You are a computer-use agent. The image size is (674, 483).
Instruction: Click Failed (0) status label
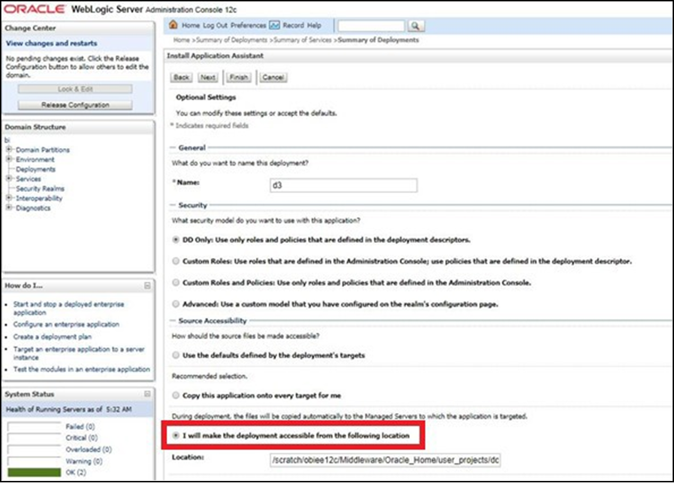[80, 427]
